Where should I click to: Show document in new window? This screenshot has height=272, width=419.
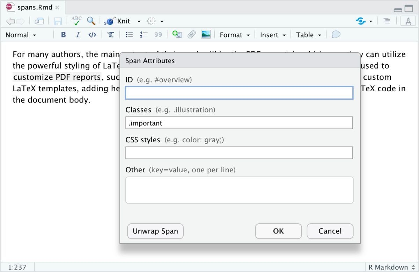click(x=39, y=21)
